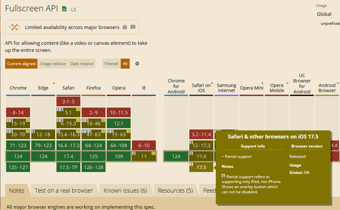The width and height of the screenshot is (340, 210).
Task: Select Chrome 20-70 cell
Action: (18, 135)
